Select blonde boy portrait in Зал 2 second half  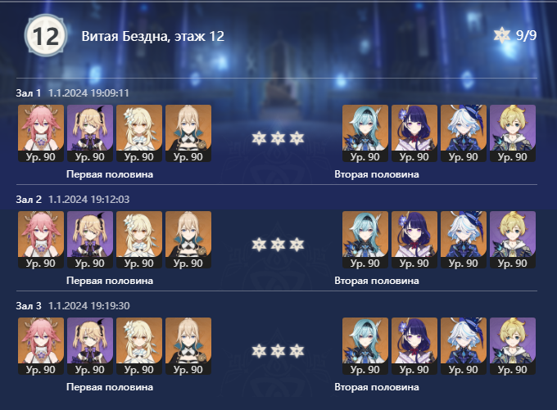[x=513, y=240]
